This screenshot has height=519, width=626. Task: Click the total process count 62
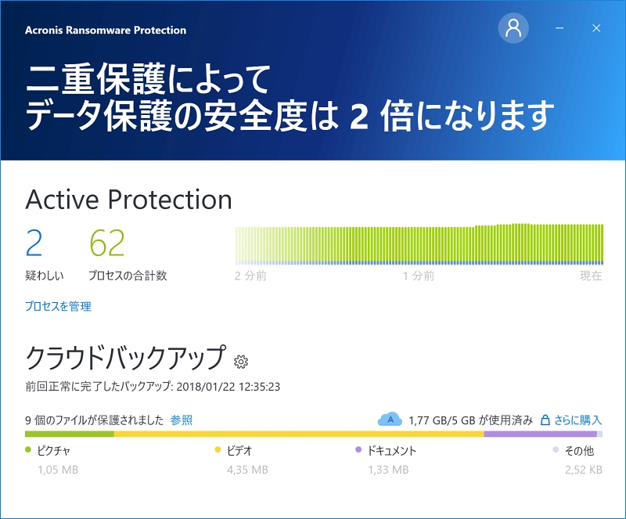107,243
